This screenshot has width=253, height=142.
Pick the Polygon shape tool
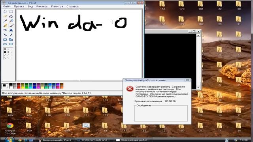coord(11,39)
